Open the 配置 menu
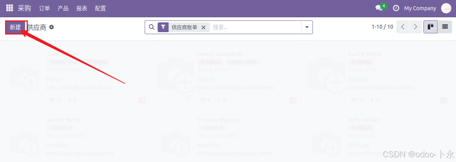Image resolution: width=456 pixels, height=162 pixels. click(100, 9)
